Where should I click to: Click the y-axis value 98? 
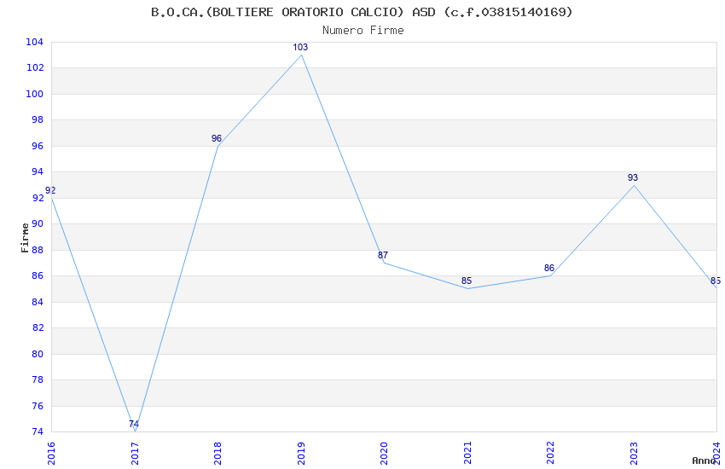click(38, 119)
